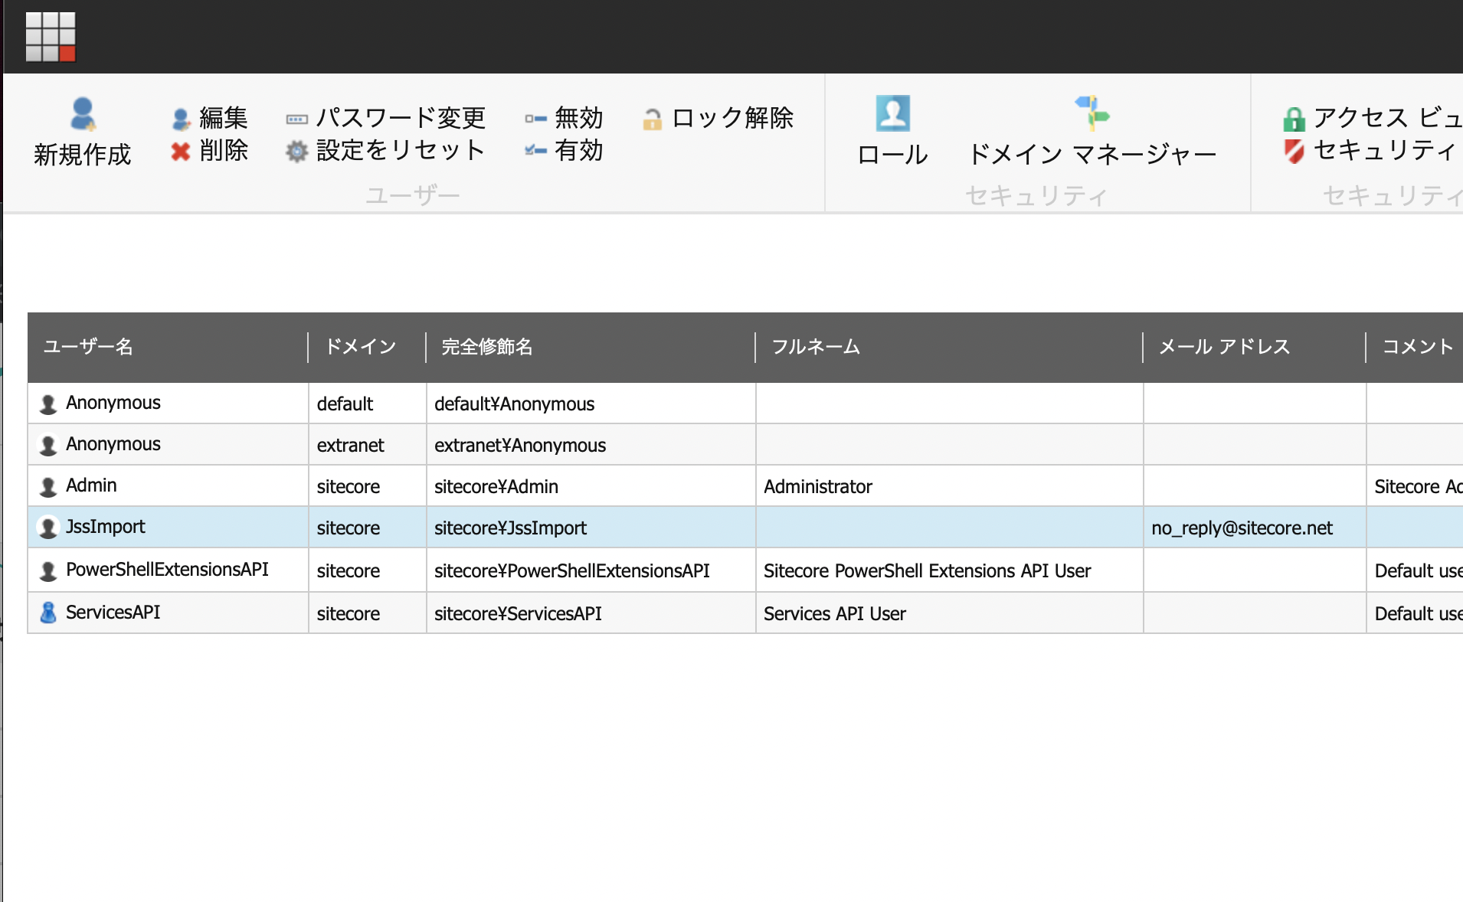Click the Admin row sitecore domain cell

point(367,486)
